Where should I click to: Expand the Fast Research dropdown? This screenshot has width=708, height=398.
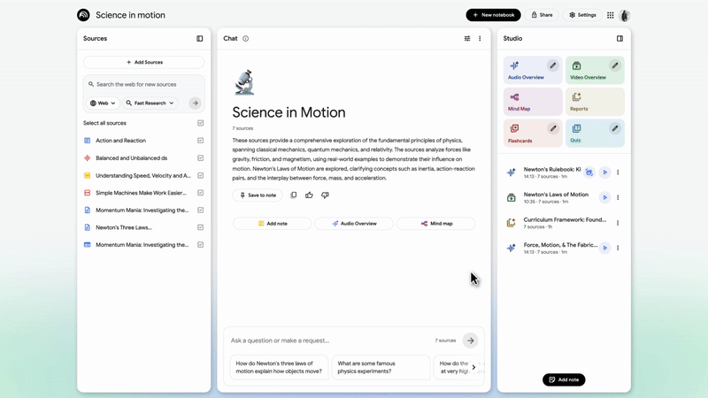(150, 103)
